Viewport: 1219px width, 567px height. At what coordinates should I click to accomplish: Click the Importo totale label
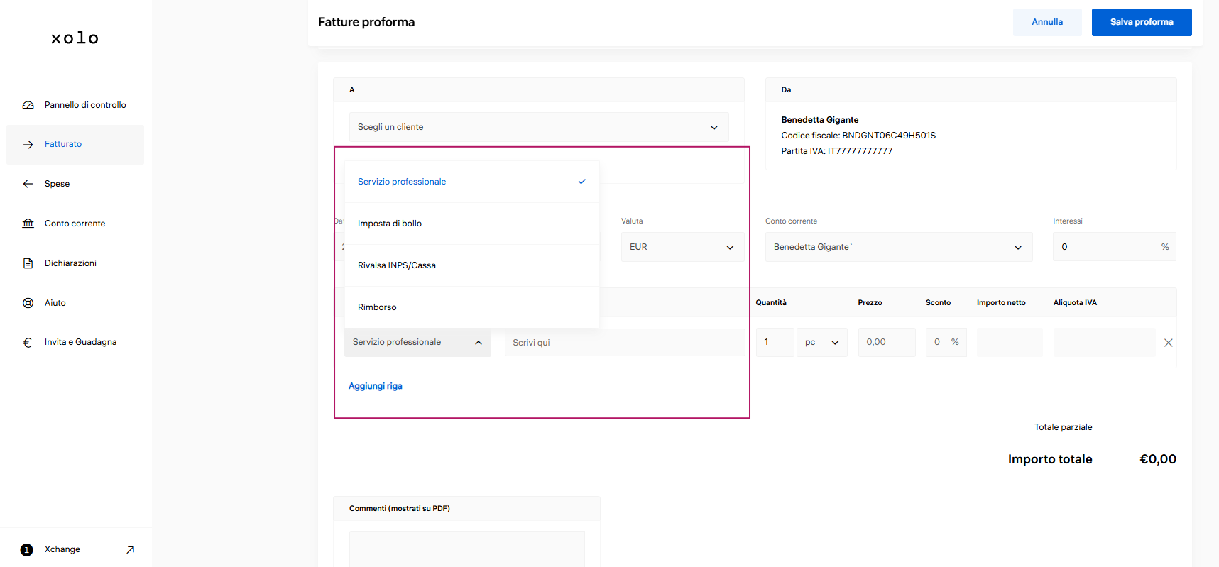1050,459
